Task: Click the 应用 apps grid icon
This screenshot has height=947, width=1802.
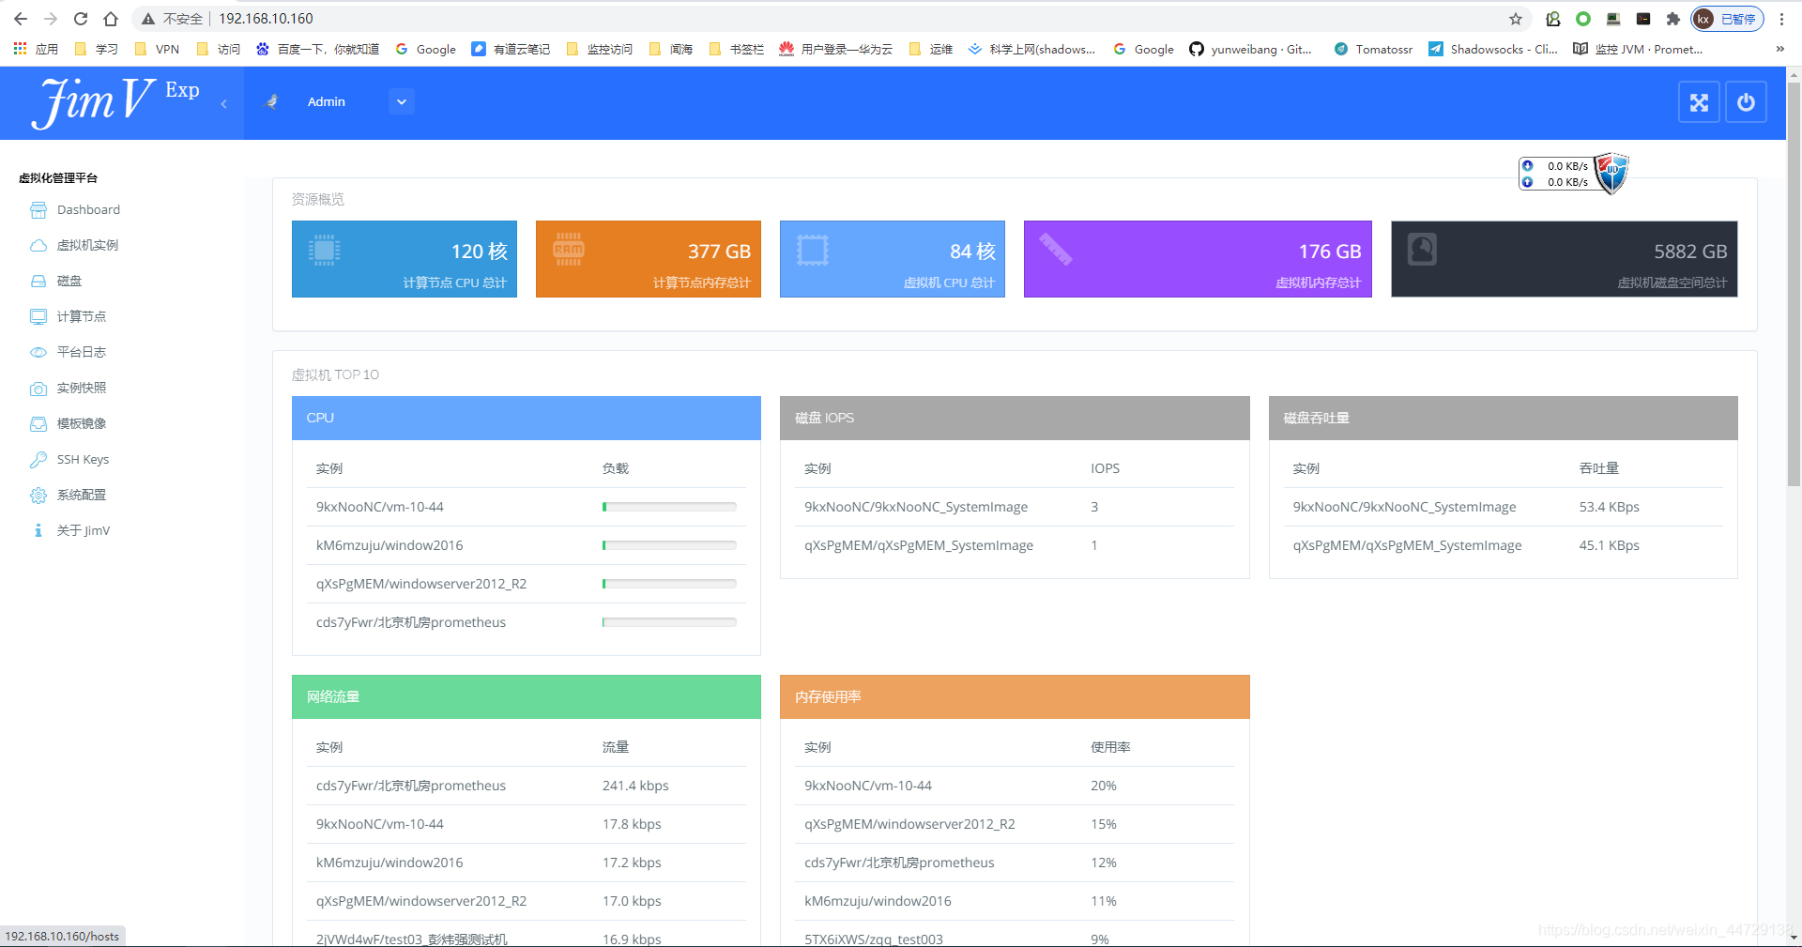Action: point(20,49)
